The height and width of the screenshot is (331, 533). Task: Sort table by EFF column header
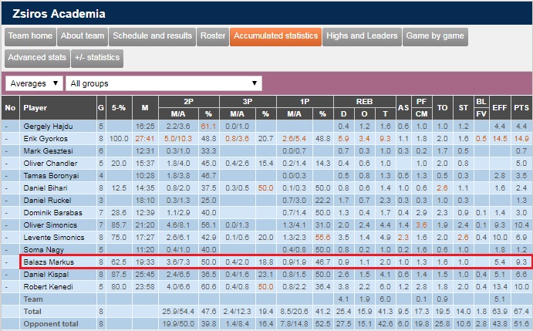click(x=499, y=107)
